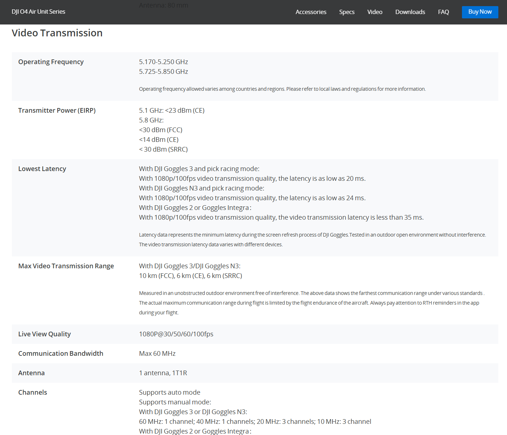Select the 5.1 GHz: <23 dBm (CE) line

(x=172, y=111)
